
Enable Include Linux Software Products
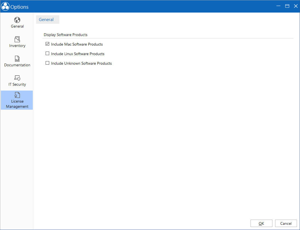point(48,53)
